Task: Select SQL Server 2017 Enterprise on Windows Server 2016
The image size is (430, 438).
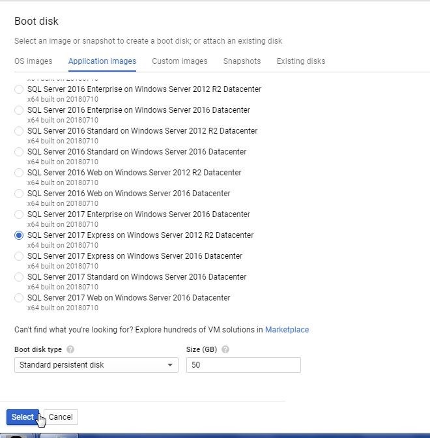Action: 19,214
